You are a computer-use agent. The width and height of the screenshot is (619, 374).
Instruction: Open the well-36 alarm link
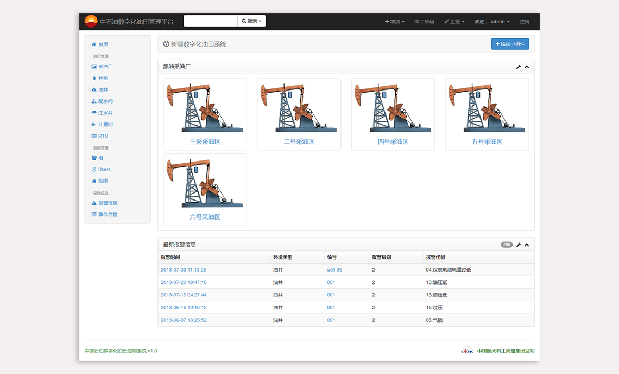[x=334, y=270]
